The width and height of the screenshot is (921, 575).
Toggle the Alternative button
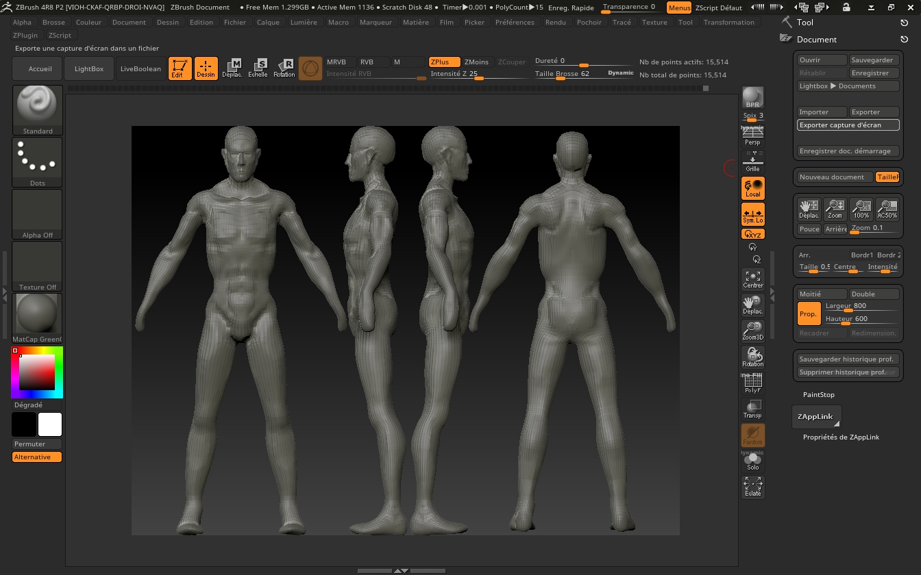click(37, 457)
